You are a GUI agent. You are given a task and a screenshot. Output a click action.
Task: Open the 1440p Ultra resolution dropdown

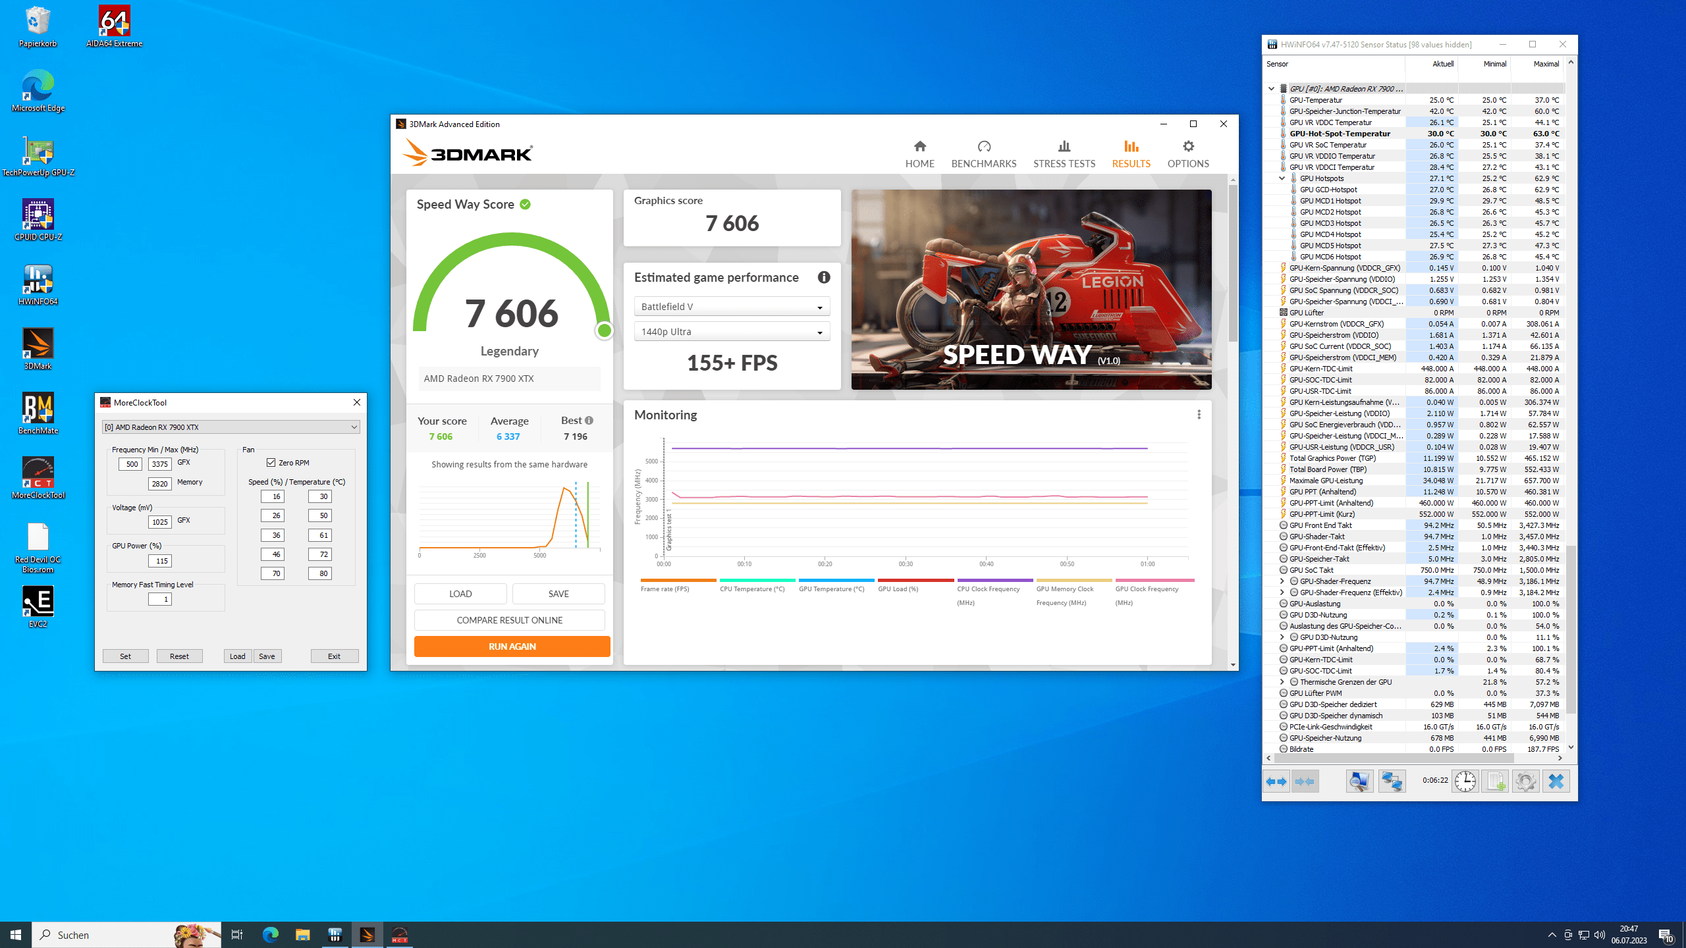[x=732, y=332]
